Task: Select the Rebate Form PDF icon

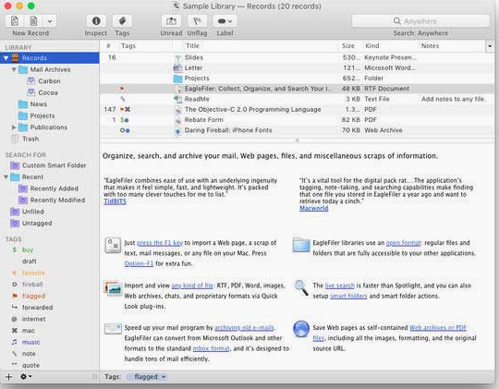Action: click(x=177, y=120)
